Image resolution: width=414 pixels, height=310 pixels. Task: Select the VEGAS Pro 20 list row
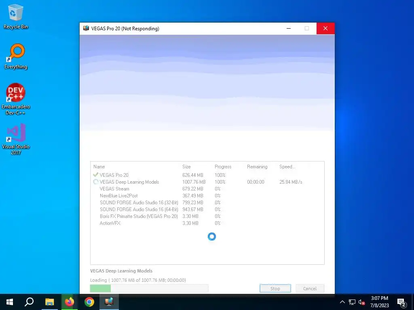coord(207,175)
